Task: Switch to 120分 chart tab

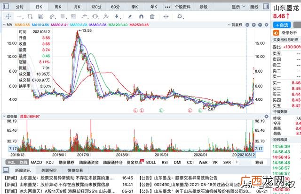Action: pyautogui.click(x=96, y=7)
